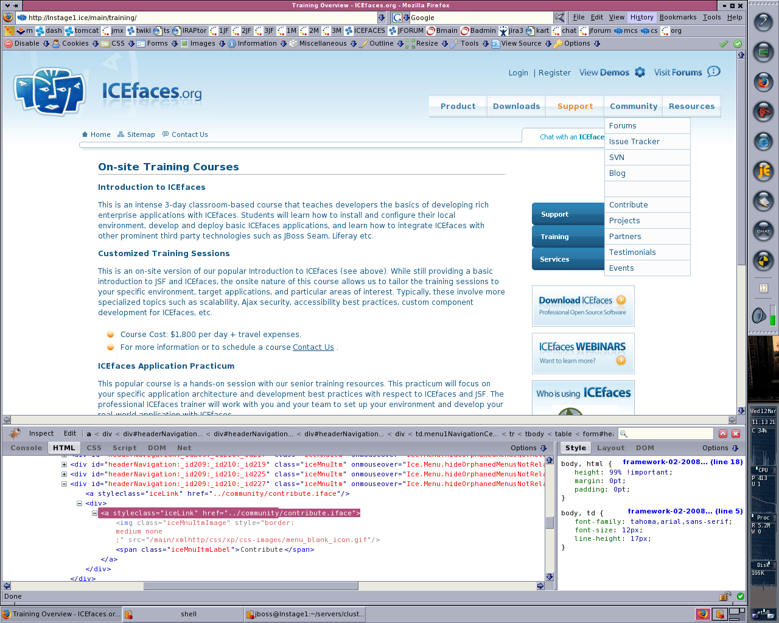Switch to jboss@Instage1 terminal in taskbar
Screen dimensions: 779x623
tap(305, 614)
